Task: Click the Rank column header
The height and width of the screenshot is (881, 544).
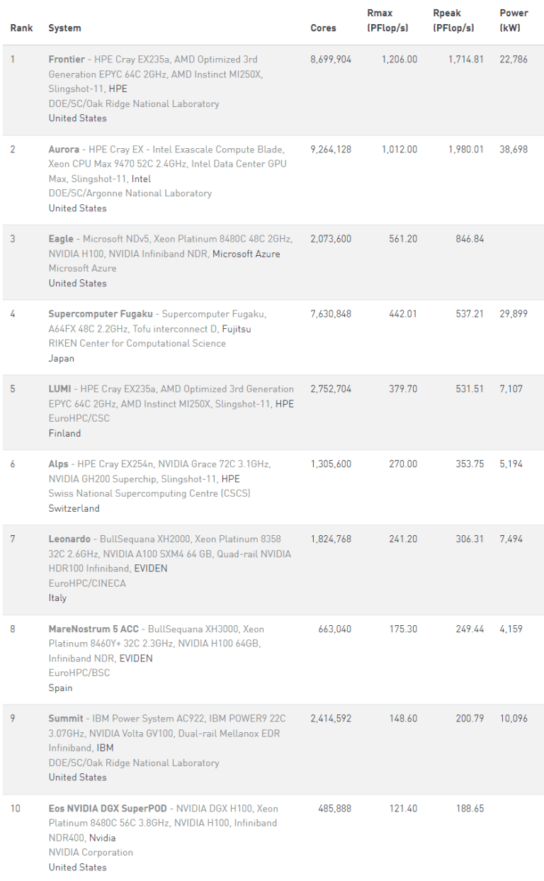Action: coord(21,28)
